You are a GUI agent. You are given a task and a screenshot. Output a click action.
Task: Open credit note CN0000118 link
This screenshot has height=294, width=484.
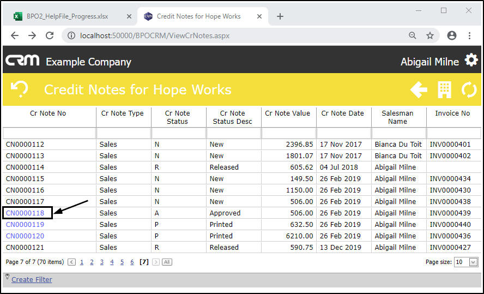point(25,213)
